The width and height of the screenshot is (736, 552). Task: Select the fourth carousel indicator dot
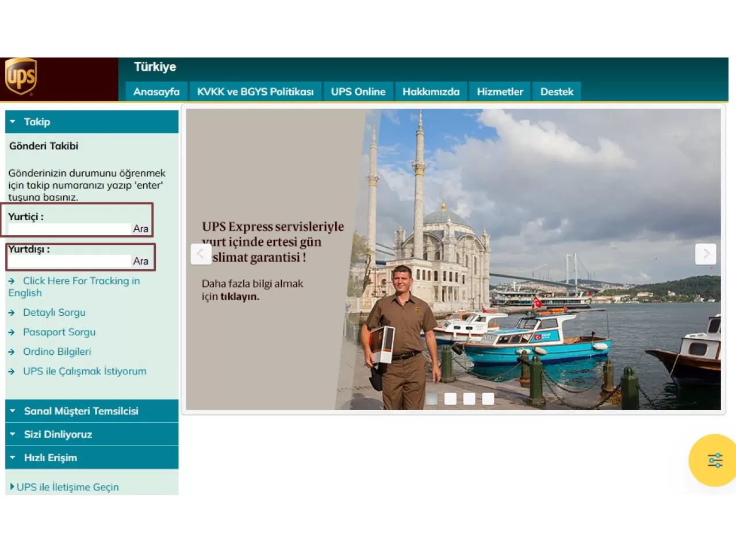pyautogui.click(x=488, y=398)
